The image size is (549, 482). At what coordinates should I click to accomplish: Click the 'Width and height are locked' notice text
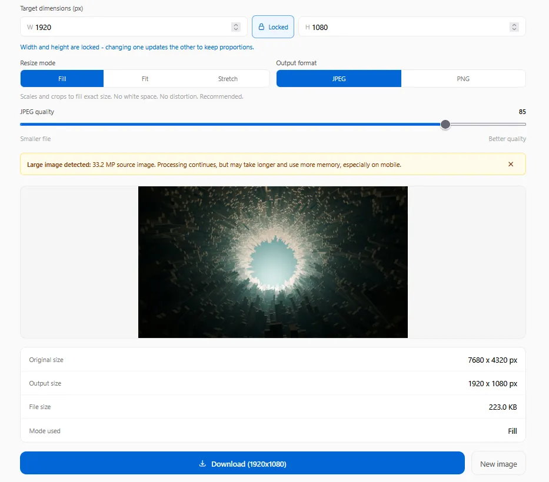[137, 47]
